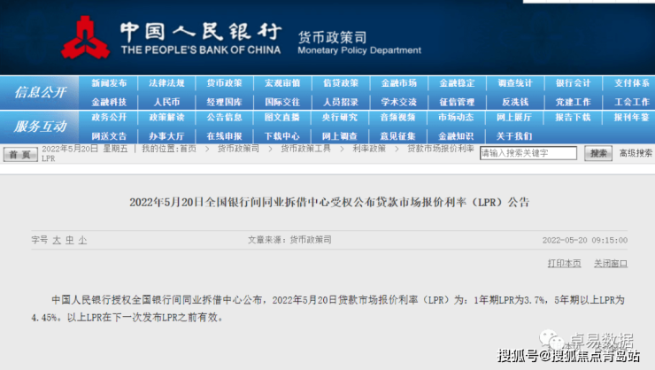Open 关于我们 about us link
The height and width of the screenshot is (370, 655).
(515, 136)
